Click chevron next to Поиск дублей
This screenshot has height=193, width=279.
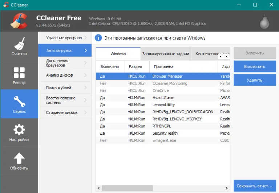(x=86, y=88)
